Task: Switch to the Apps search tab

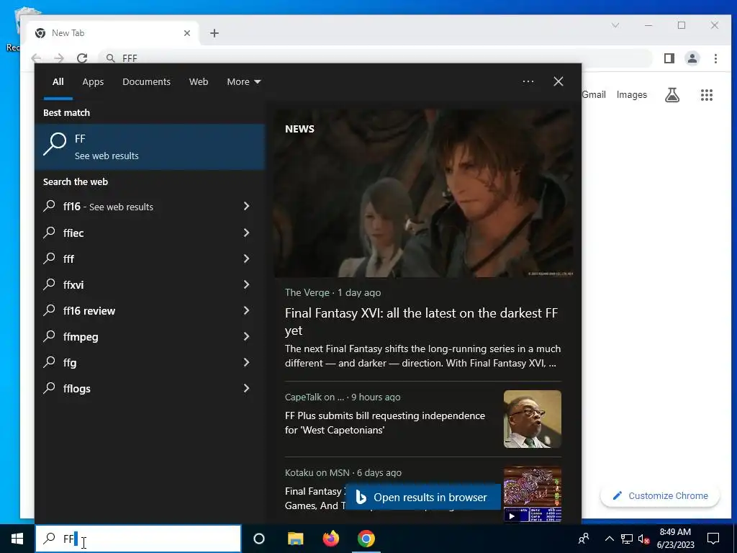Action: [93, 82]
